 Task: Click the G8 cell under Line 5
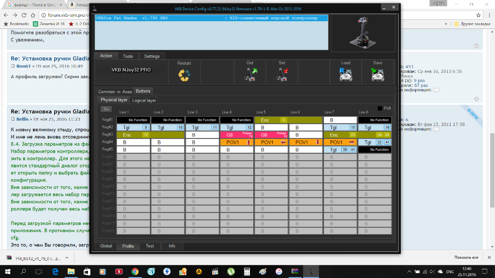click(x=271, y=135)
